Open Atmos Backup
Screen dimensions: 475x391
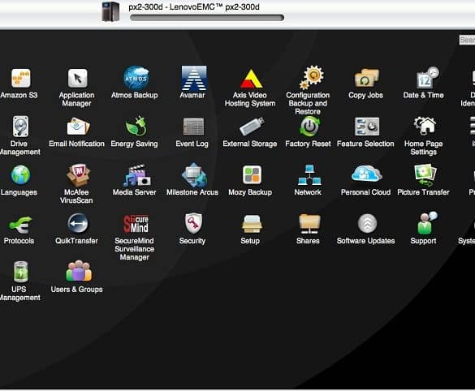click(x=136, y=78)
